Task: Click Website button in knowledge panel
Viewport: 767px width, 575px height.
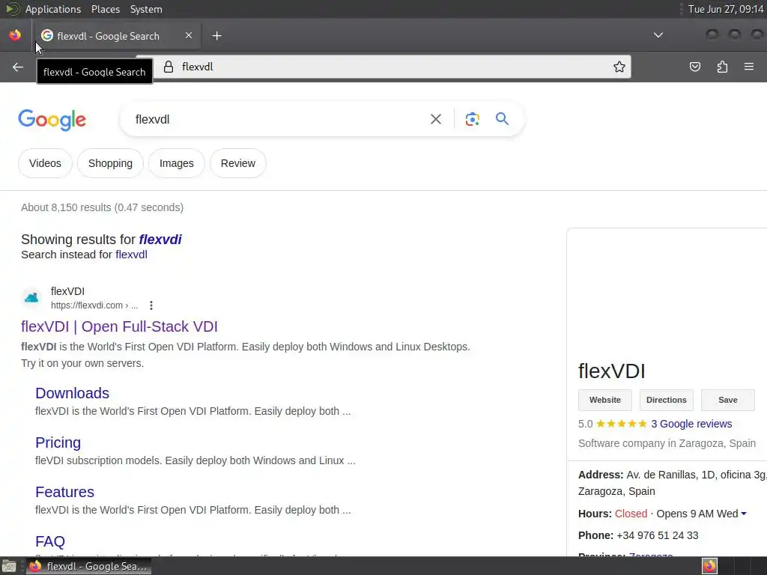Action: coord(605,400)
